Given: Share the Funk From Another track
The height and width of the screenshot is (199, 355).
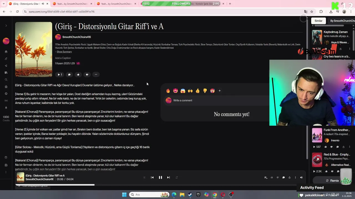Looking at the screenshot, I should point(343,147).
